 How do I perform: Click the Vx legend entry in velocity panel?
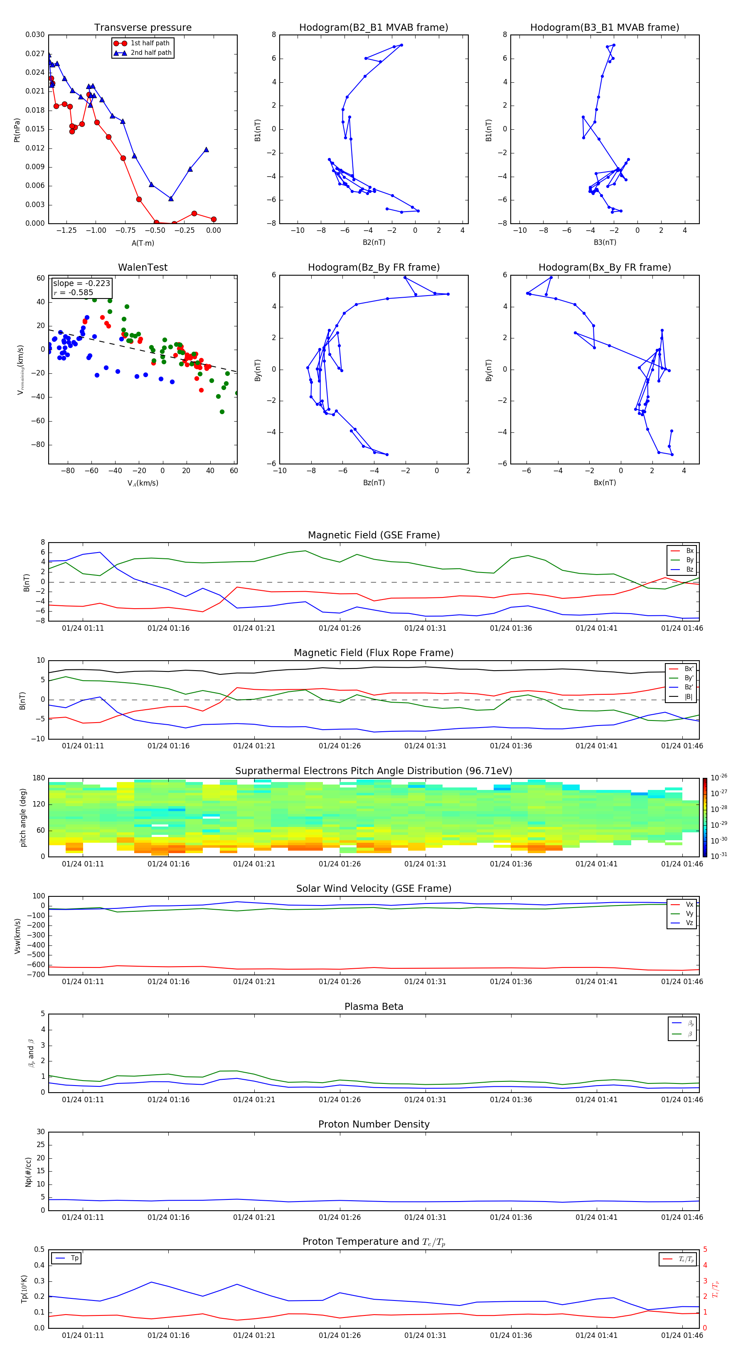tap(682, 904)
